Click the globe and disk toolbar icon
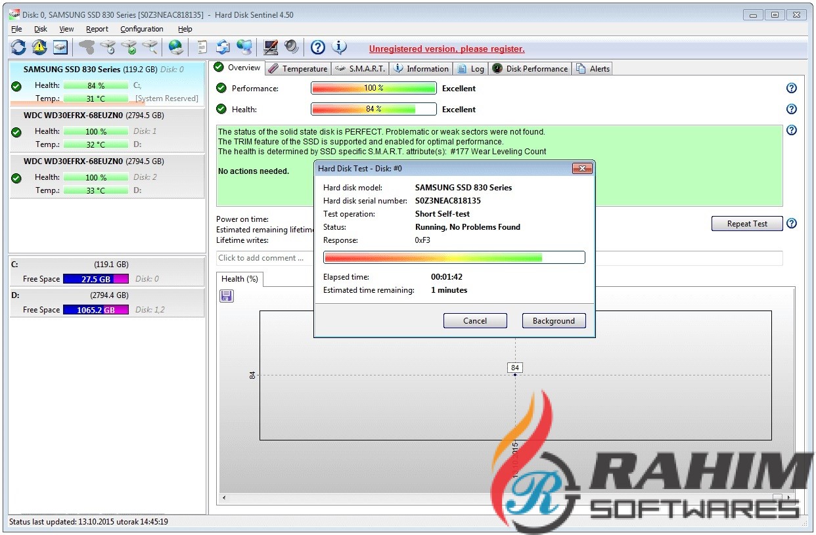The image size is (816, 535). click(x=175, y=47)
